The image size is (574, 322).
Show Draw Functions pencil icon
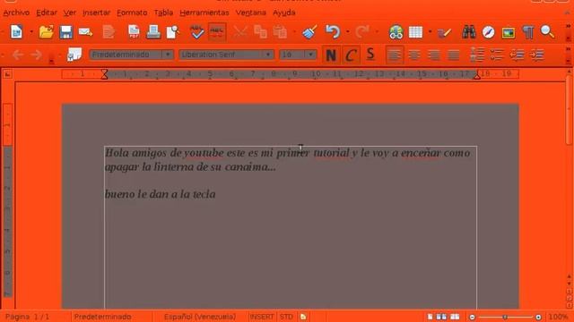tap(444, 33)
